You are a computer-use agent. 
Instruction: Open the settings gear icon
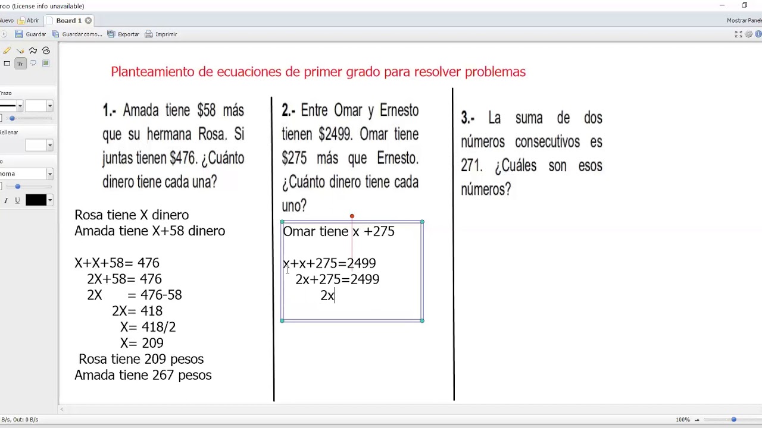[749, 34]
